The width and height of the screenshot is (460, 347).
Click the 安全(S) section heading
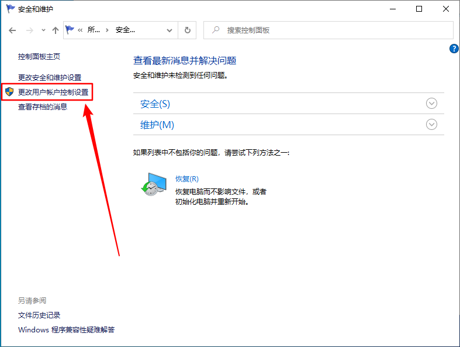pos(155,104)
